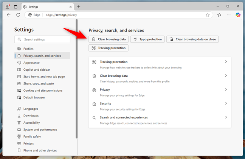245x159 pixels.
Task: Open the Security row title
Action: (x=105, y=104)
